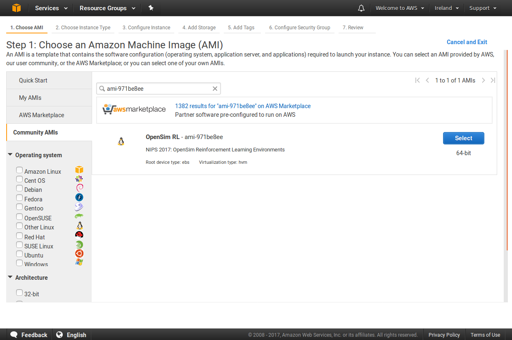Go to step 6 Configure Security Group
This screenshot has width=512, height=340.
click(x=300, y=28)
